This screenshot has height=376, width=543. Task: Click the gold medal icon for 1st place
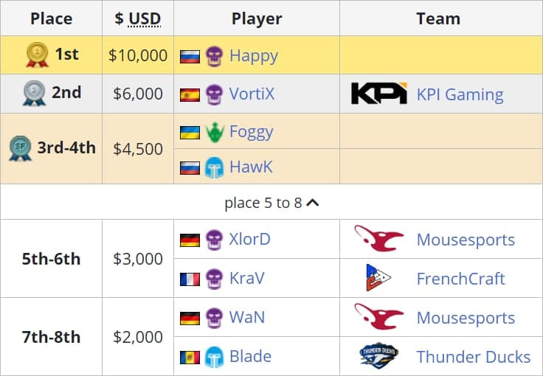point(37,55)
